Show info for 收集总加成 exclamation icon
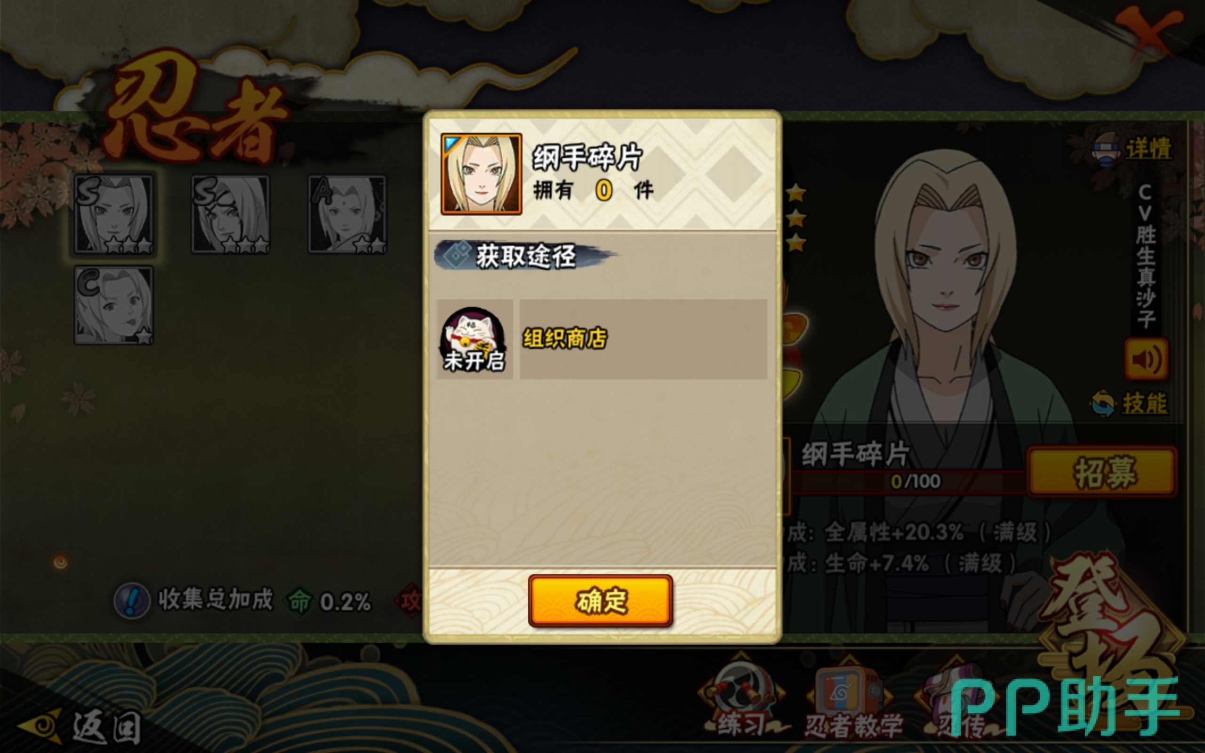This screenshot has width=1205, height=753. point(131,601)
